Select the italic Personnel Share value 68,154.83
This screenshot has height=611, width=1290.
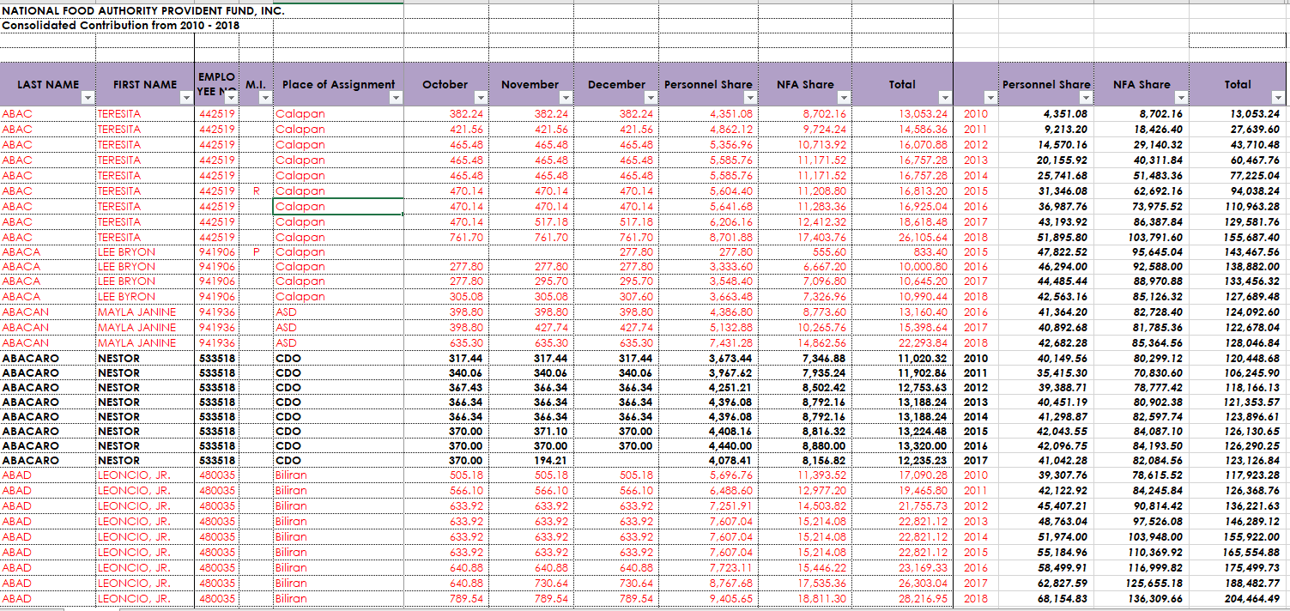click(x=1063, y=599)
